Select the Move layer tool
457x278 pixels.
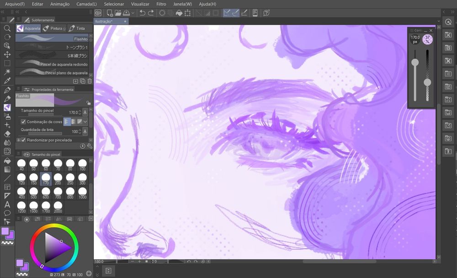(7, 54)
